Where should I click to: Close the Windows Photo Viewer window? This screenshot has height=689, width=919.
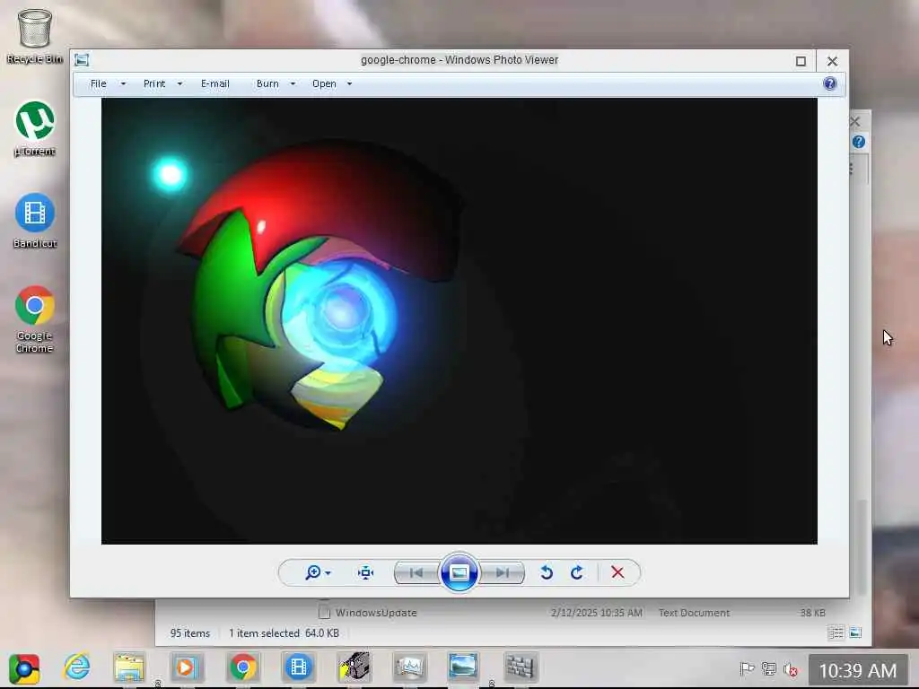(832, 61)
